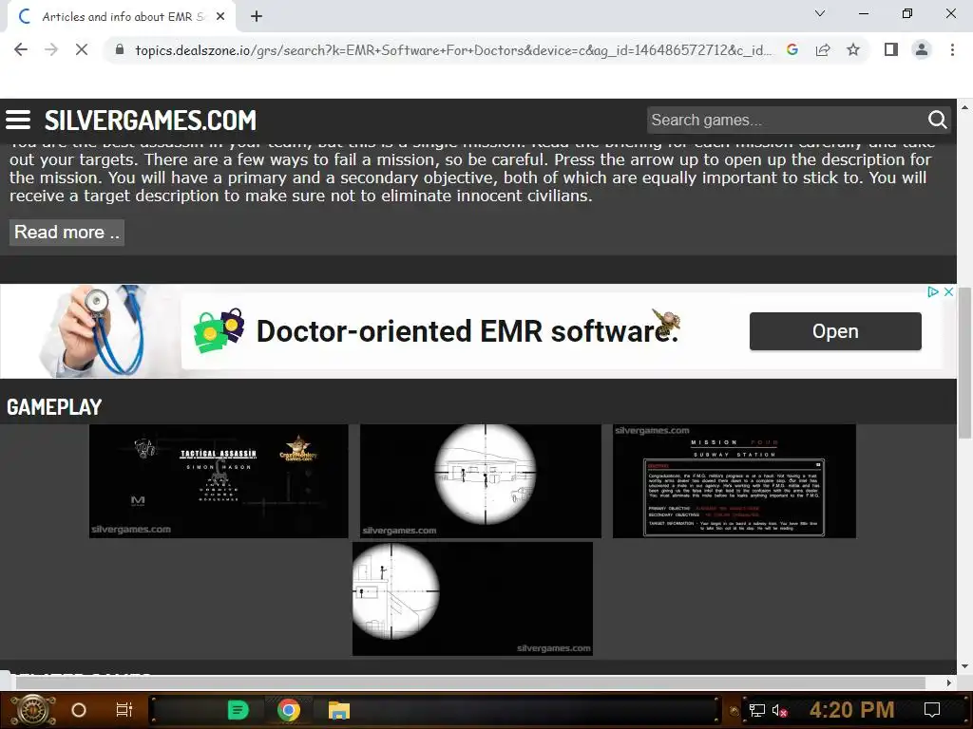Bookmark this tab with the star
This screenshot has height=729, width=973.
(853, 49)
